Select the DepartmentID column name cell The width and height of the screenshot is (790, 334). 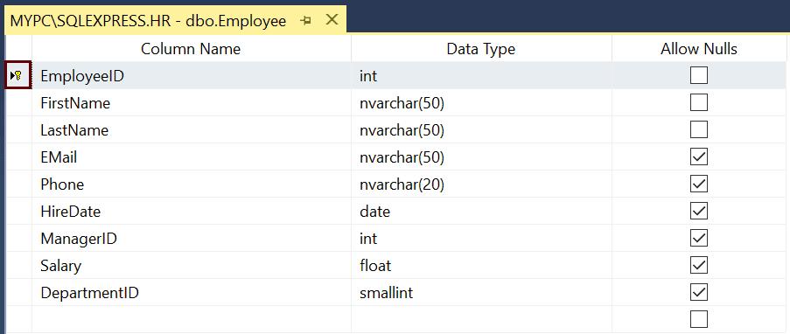coord(192,292)
